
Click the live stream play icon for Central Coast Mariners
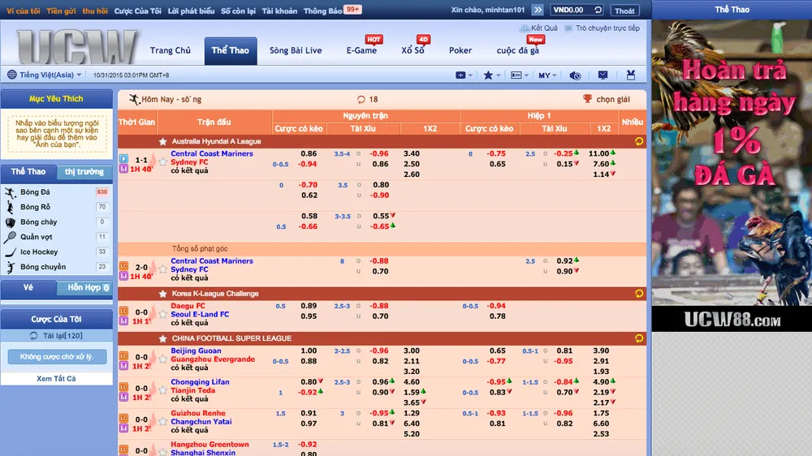123,160
